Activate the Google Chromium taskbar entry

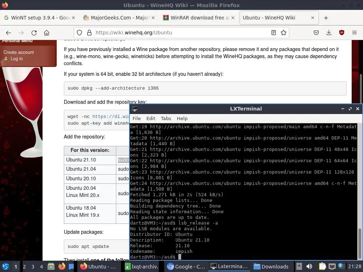(186, 266)
